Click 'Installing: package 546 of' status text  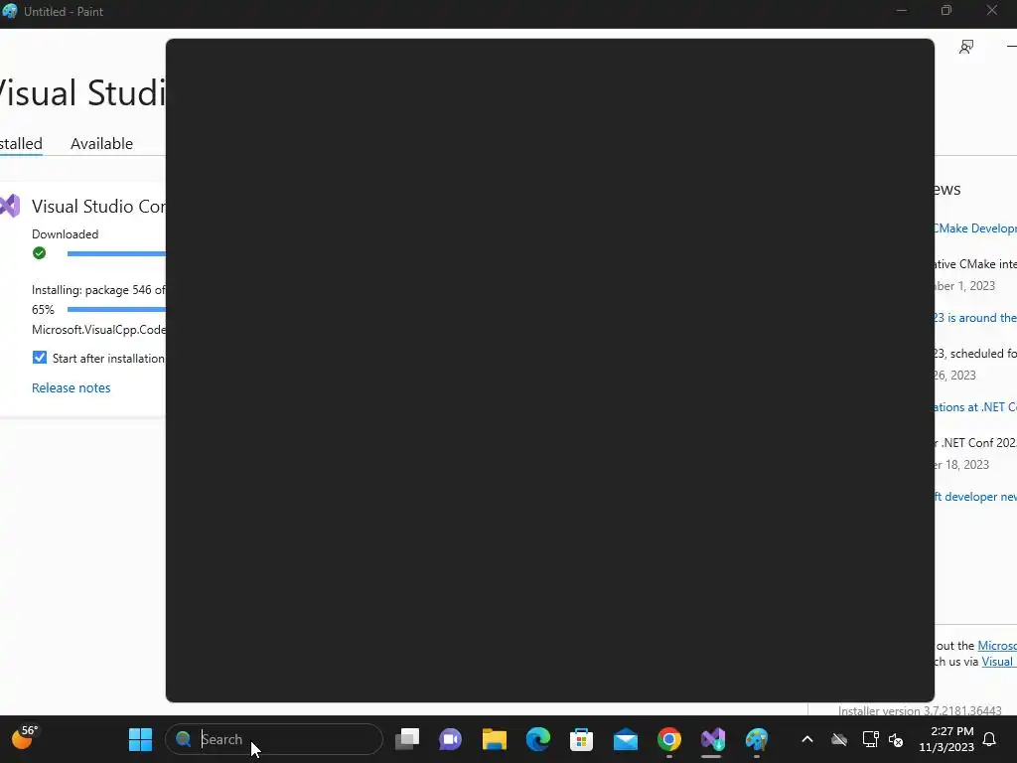point(98,290)
